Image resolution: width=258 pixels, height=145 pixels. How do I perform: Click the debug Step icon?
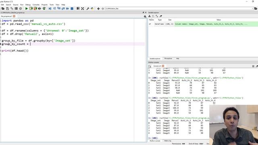(x=54, y=8)
